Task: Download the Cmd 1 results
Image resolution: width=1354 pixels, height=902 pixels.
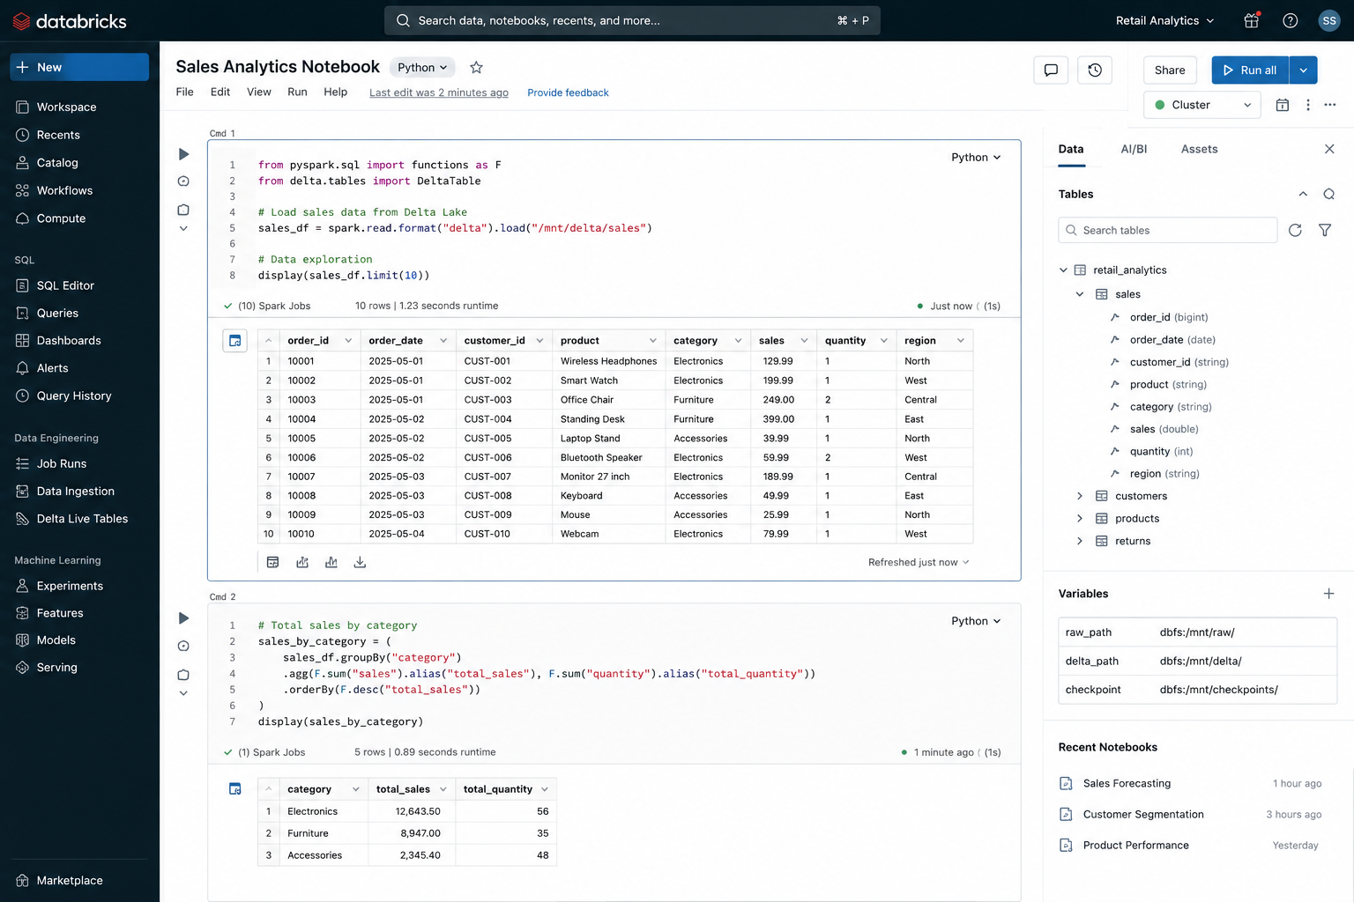Action: click(360, 562)
